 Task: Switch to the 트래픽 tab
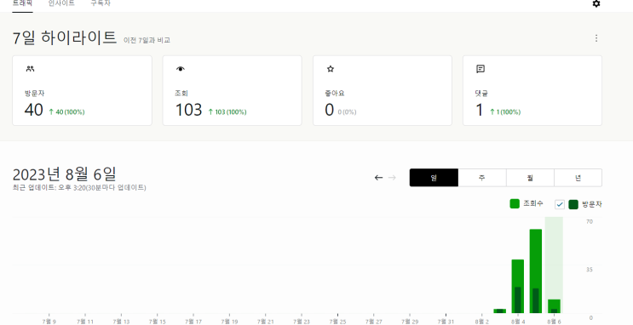coord(22,3)
